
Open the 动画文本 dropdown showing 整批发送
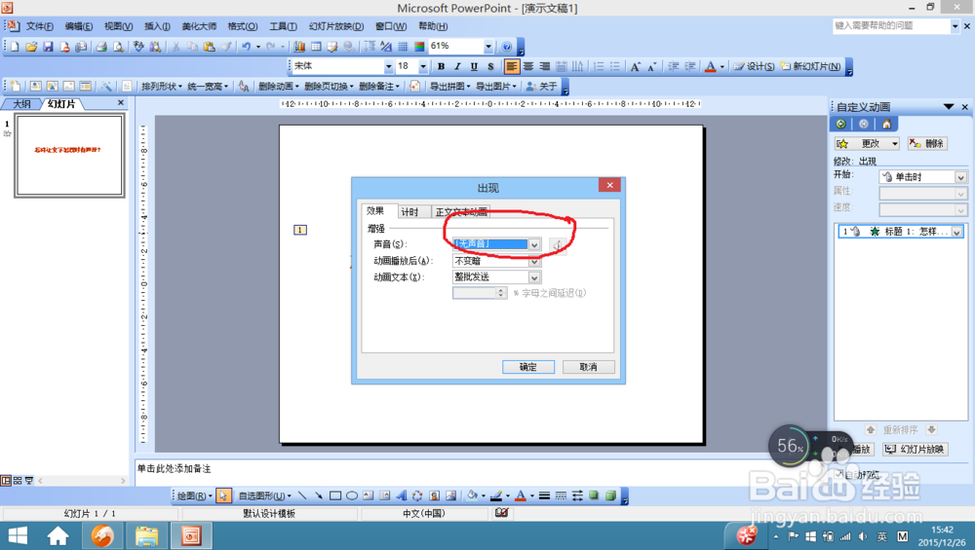534,277
